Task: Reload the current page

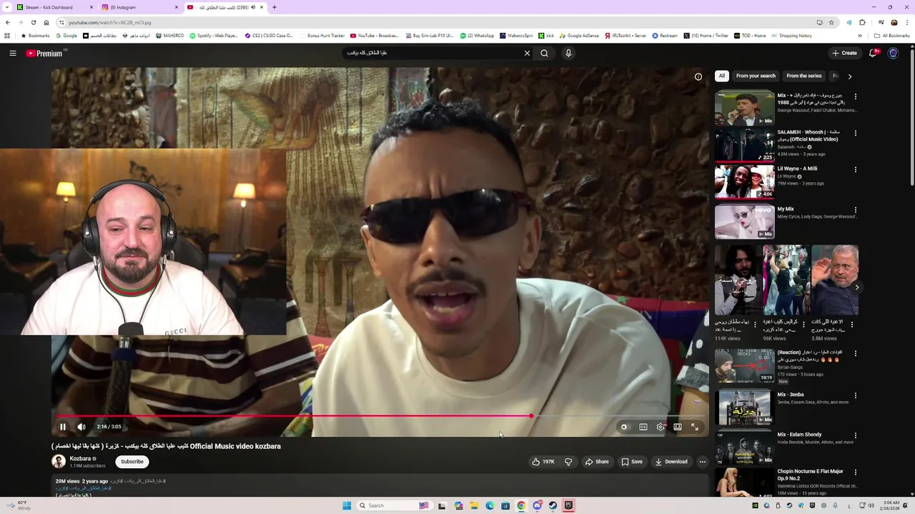Action: coord(33,22)
